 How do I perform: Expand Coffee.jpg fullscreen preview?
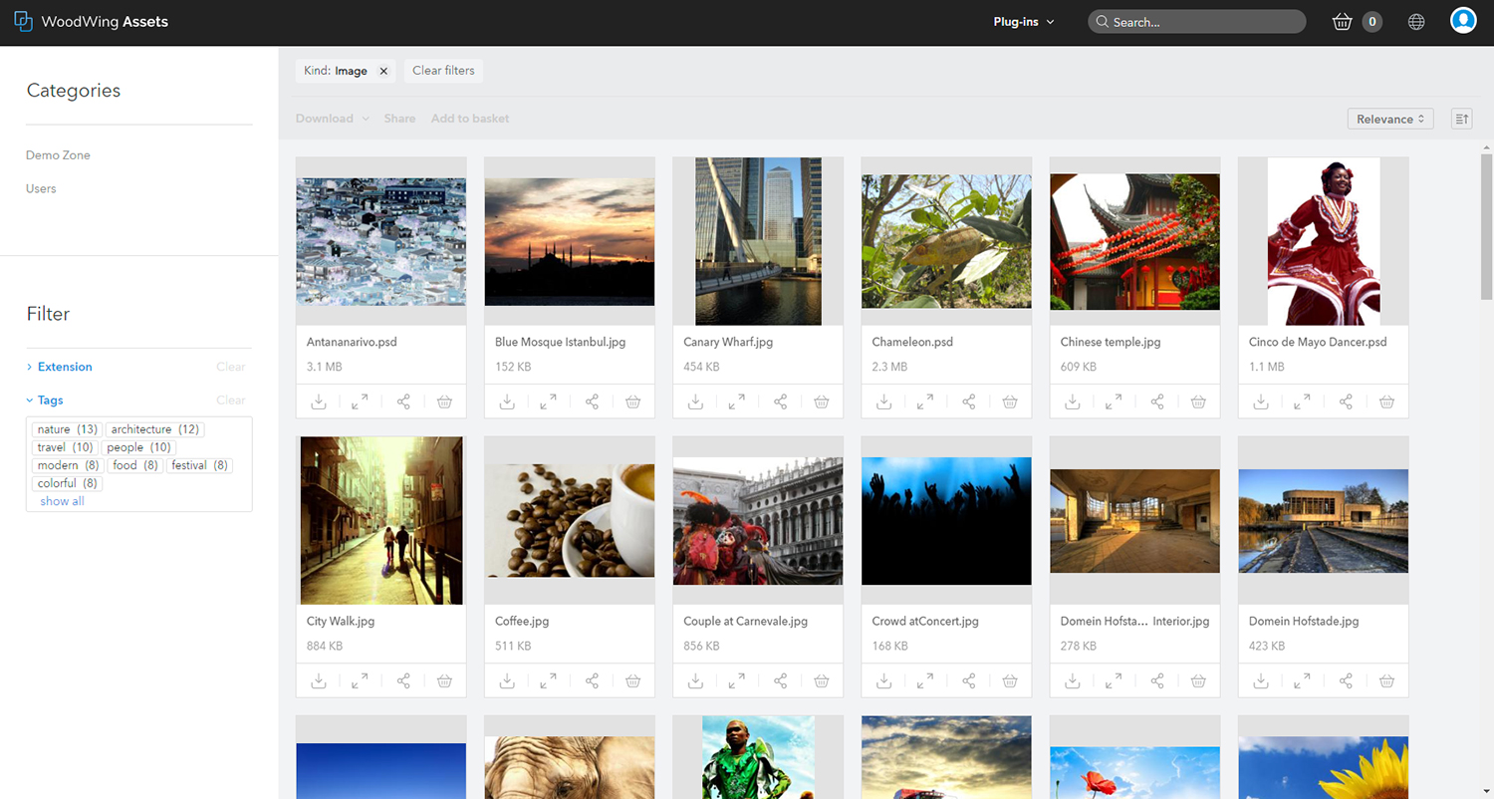click(548, 680)
